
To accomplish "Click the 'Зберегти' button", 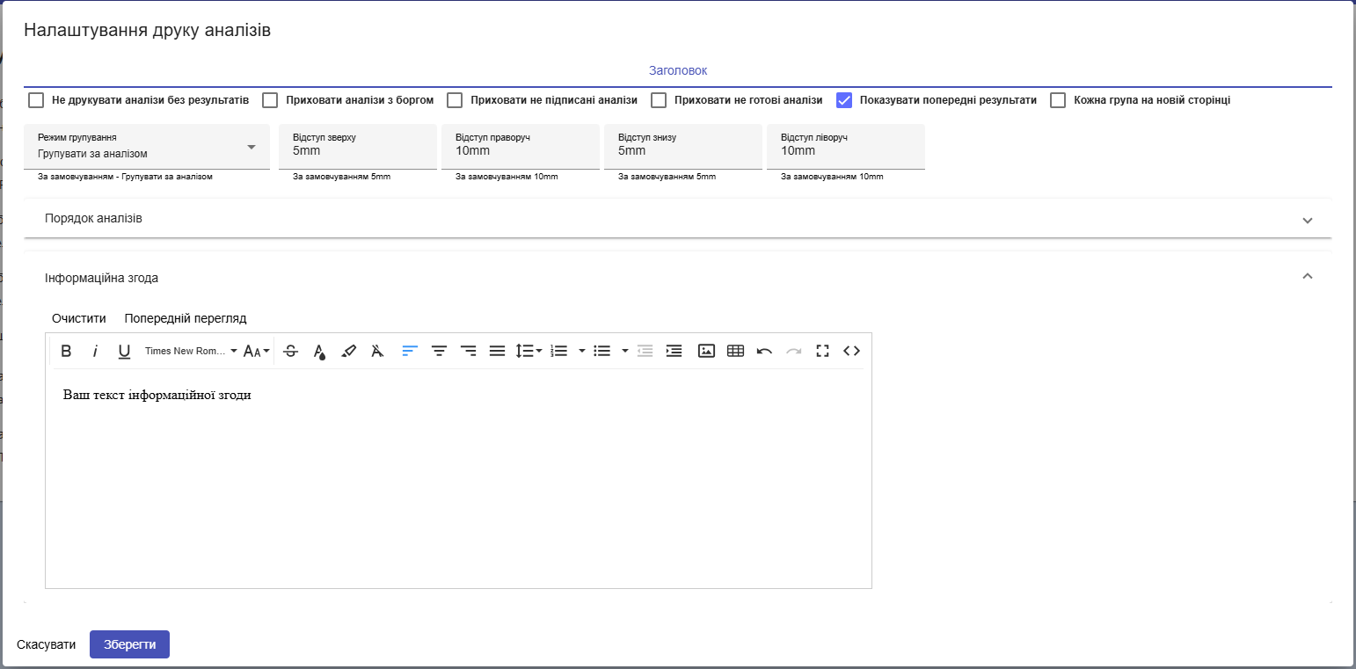I will pyautogui.click(x=129, y=644).
